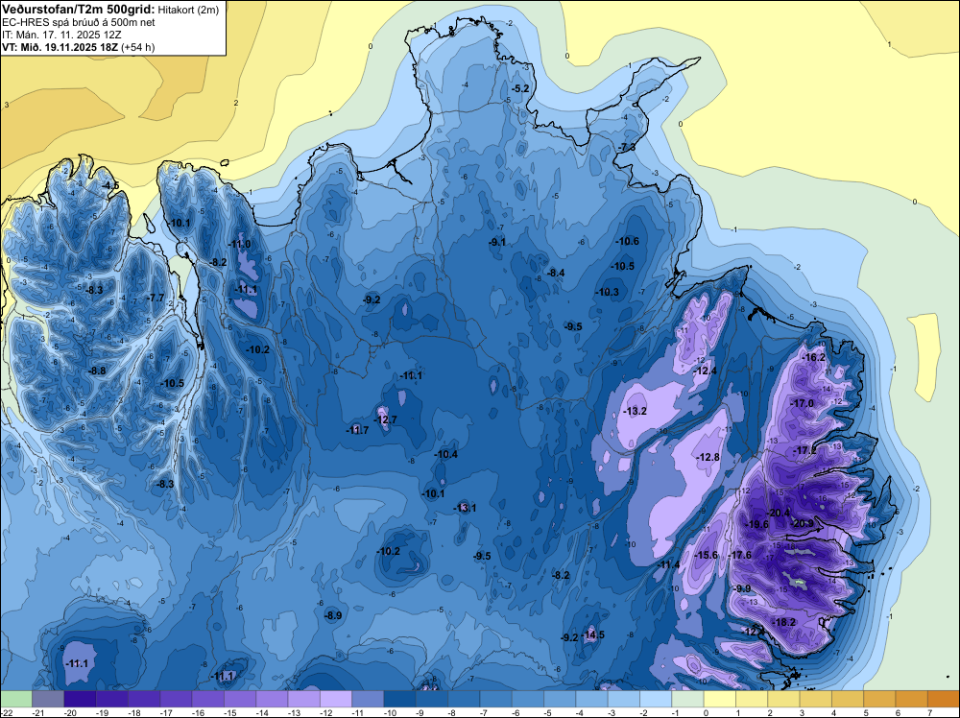The height and width of the screenshot is (718, 960).
Task: Click the -17.0 temperature label
Action: [x=802, y=403]
